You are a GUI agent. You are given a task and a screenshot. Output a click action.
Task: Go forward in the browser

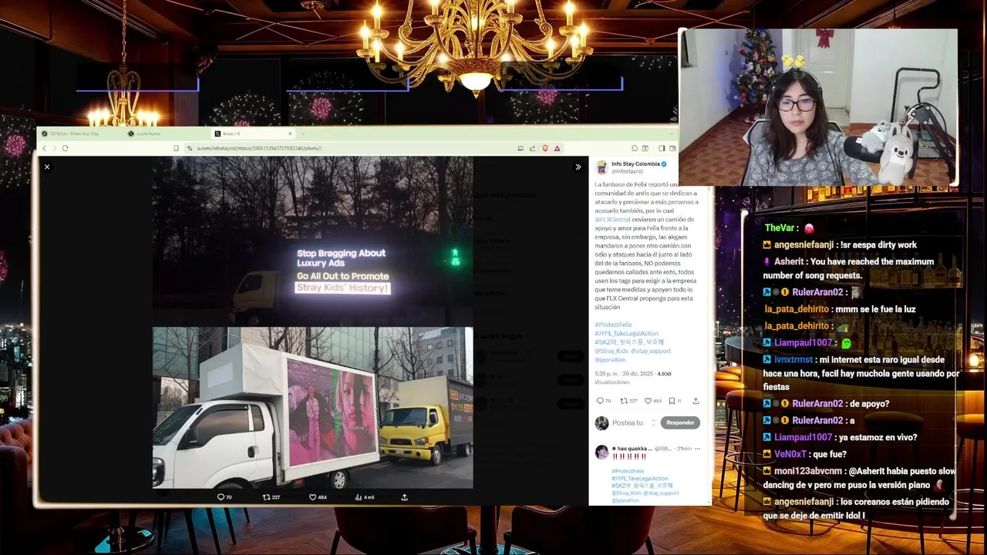[x=55, y=148]
